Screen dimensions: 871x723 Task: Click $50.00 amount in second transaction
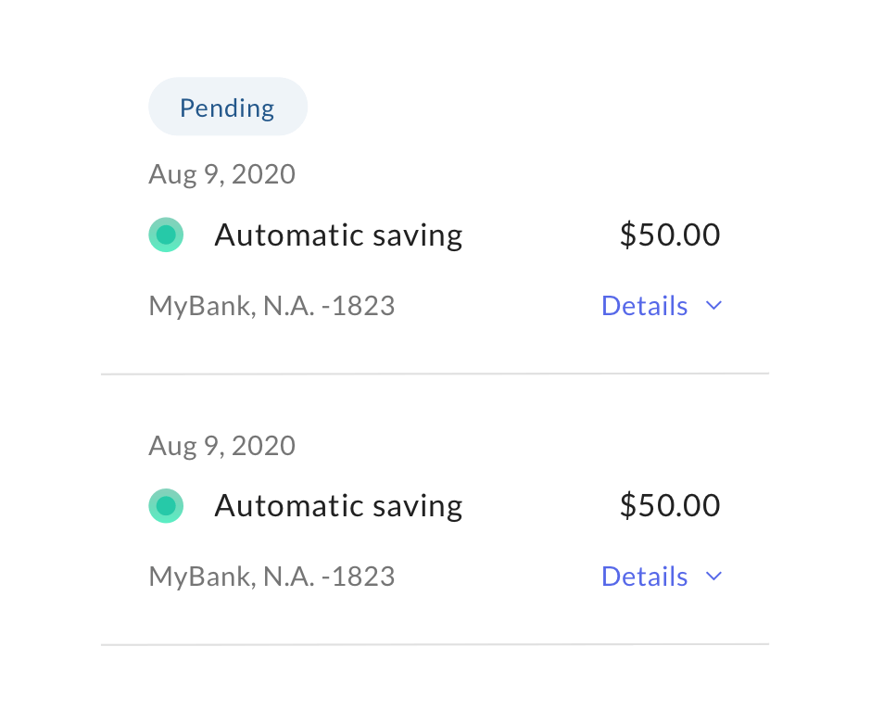670,505
